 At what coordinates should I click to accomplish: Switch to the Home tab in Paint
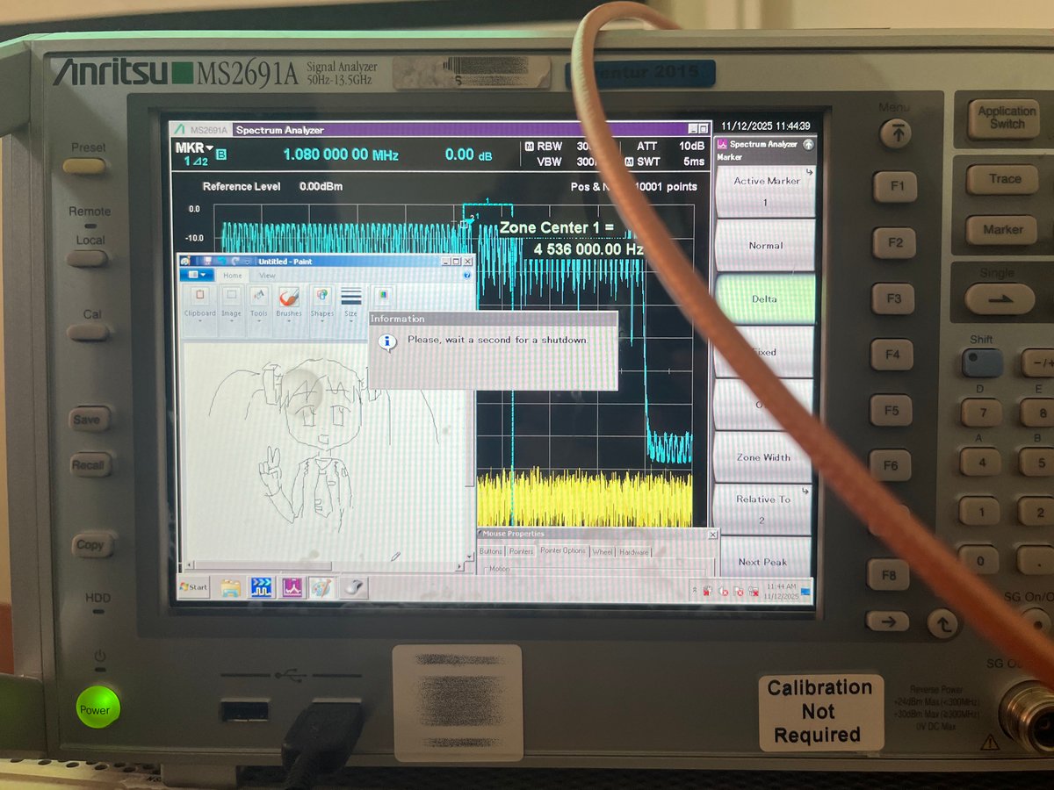[x=232, y=275]
